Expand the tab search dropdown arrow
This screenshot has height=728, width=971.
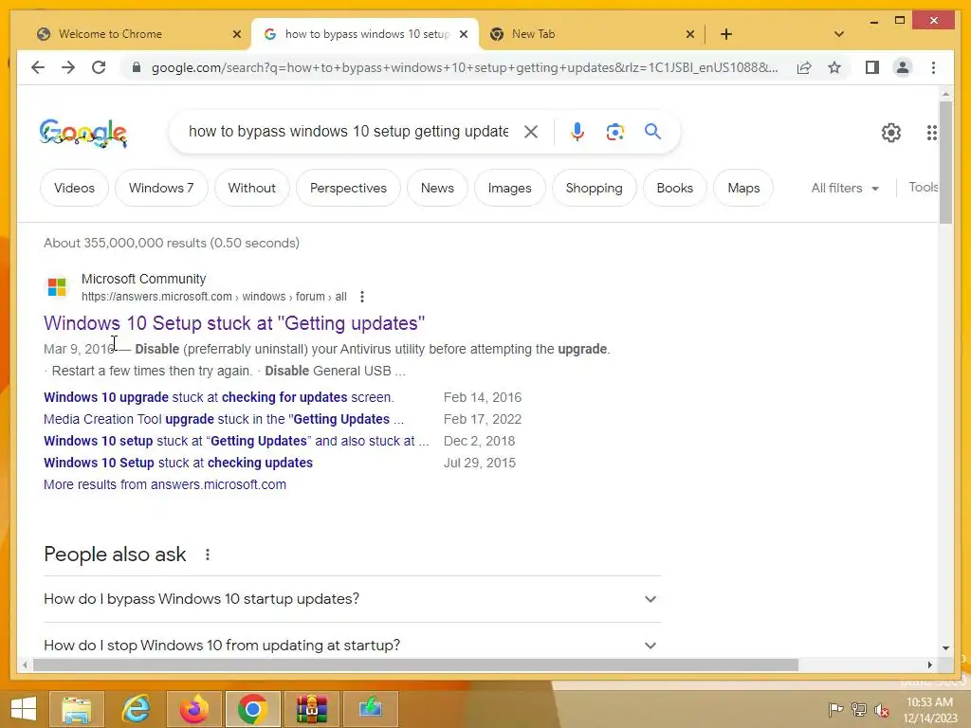pos(839,34)
